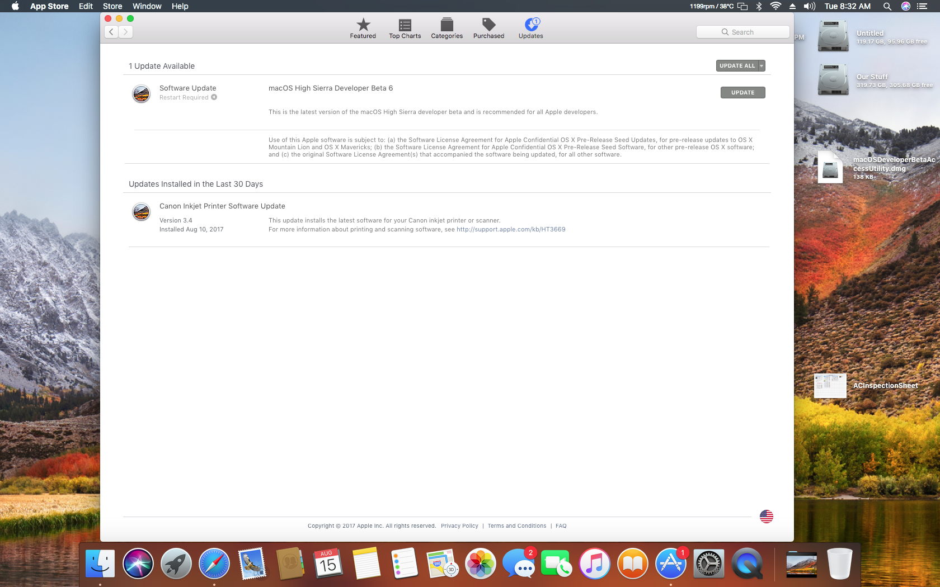The height and width of the screenshot is (587, 940).
Task: Open System Preferences in the Dock
Action: [x=709, y=563]
